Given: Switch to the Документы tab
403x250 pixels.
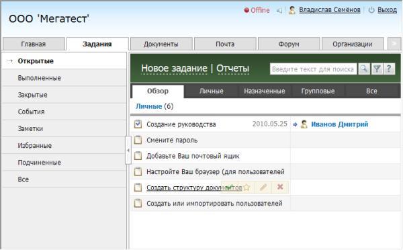Looking at the screenshot, I should pyautogui.click(x=161, y=44).
